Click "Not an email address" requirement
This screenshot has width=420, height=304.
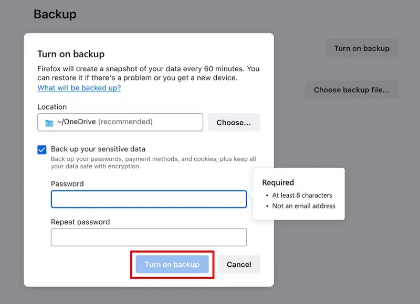303,206
